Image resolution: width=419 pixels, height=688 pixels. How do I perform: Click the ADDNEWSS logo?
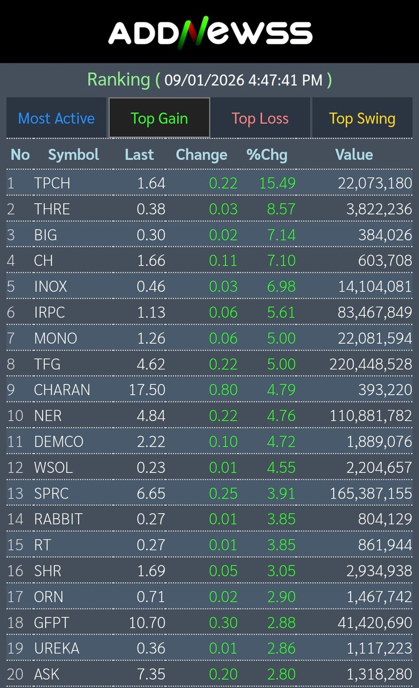pyautogui.click(x=210, y=32)
